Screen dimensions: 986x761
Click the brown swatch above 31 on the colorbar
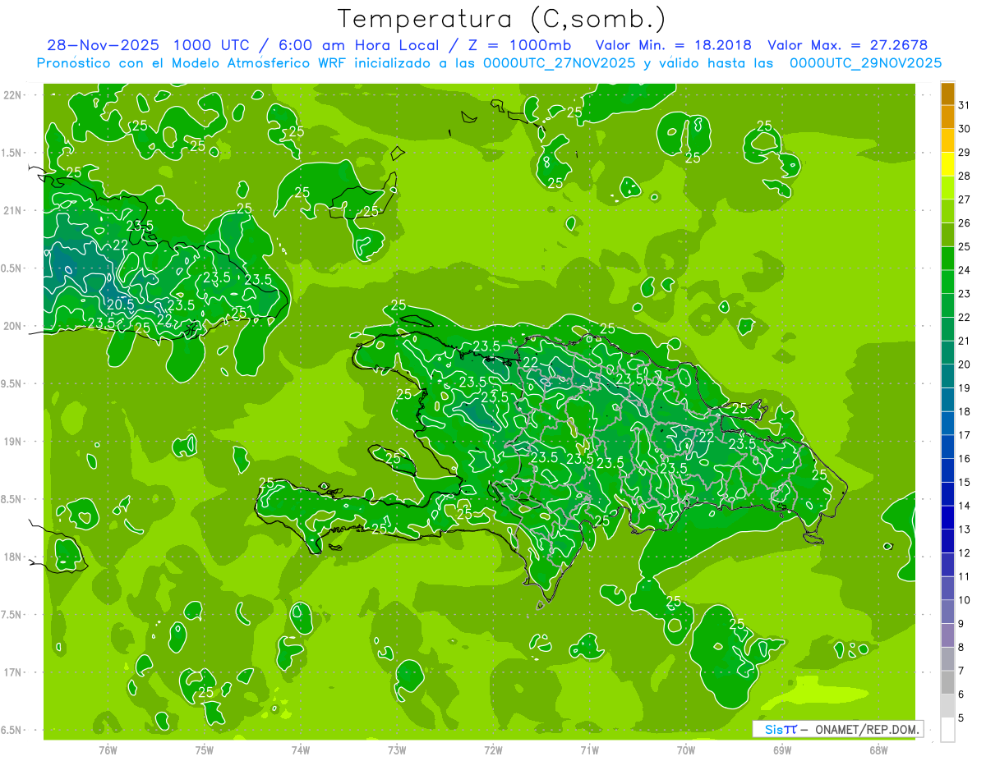(x=947, y=94)
